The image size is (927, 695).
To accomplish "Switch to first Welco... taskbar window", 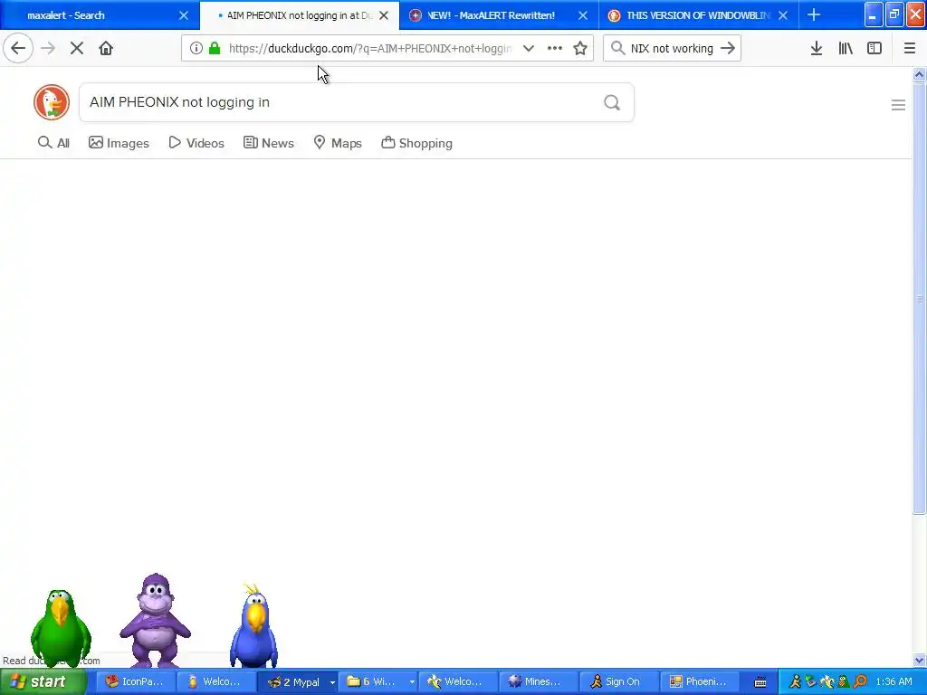I will 215,681.
